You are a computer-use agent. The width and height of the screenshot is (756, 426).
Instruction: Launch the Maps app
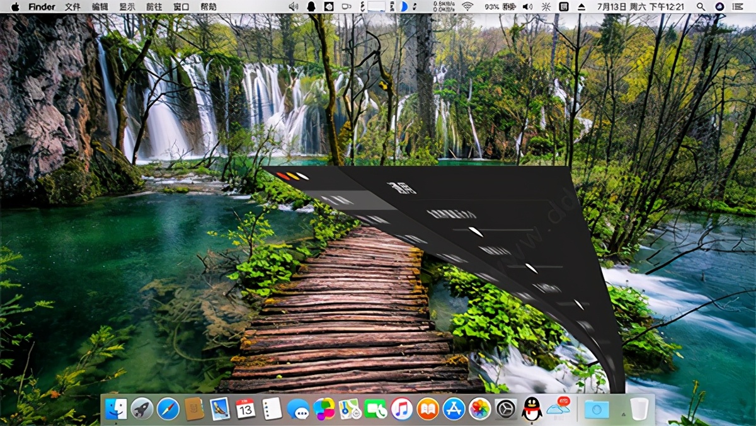coord(348,408)
